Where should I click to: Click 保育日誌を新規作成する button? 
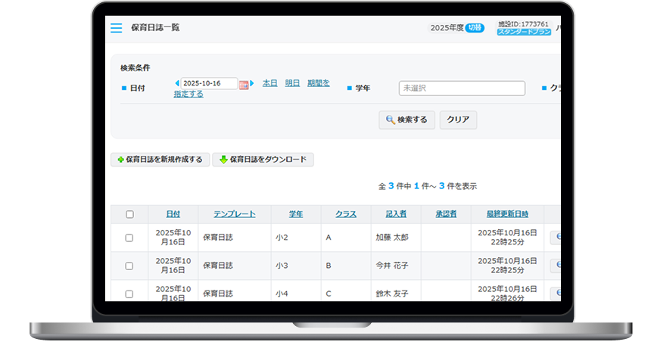(x=160, y=160)
